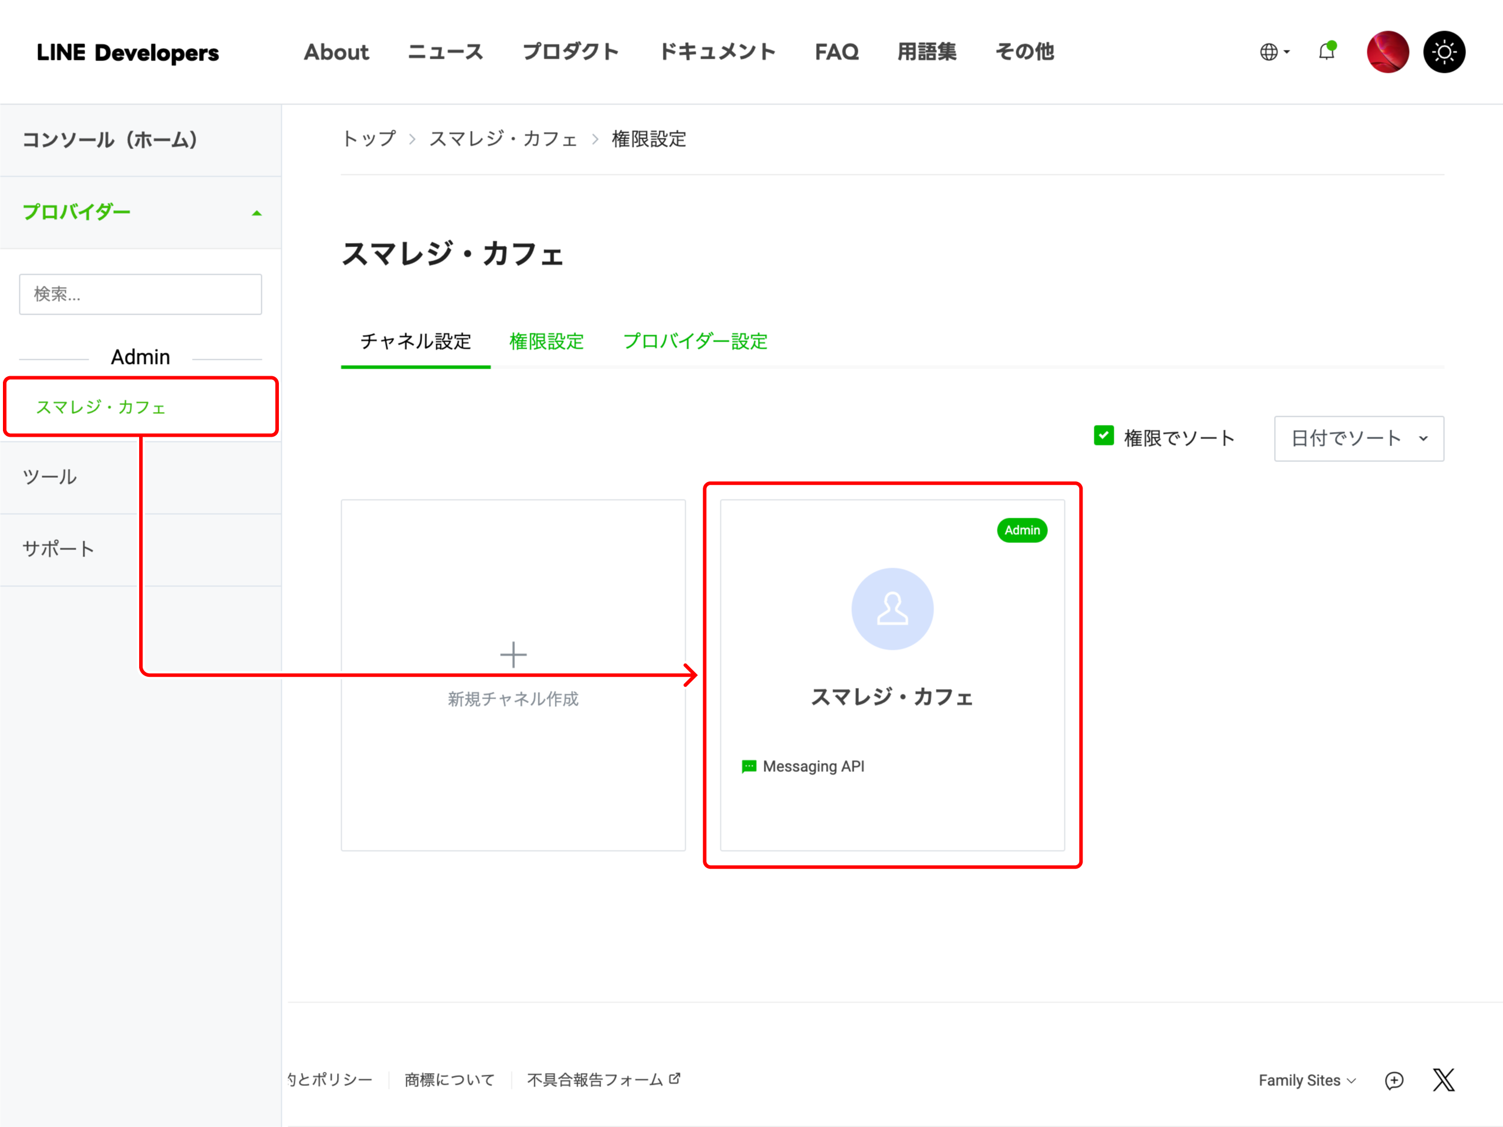Viewport: 1503px width, 1127px height.
Task: Open the About menu item
Action: pos(336,52)
